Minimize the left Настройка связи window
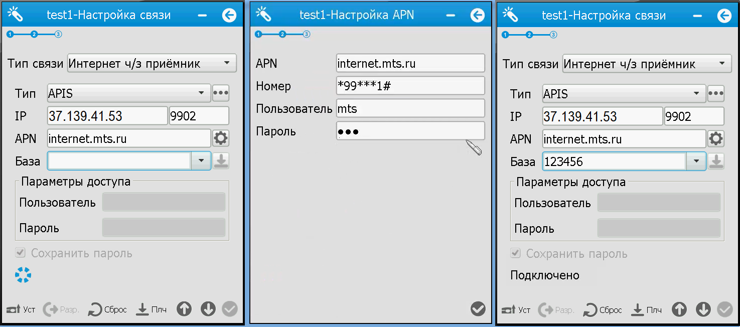This screenshot has height=327, width=740. pyautogui.click(x=202, y=16)
